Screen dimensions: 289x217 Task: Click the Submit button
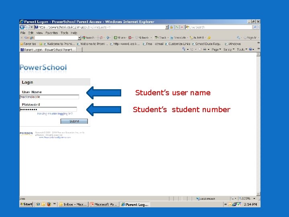(74, 121)
